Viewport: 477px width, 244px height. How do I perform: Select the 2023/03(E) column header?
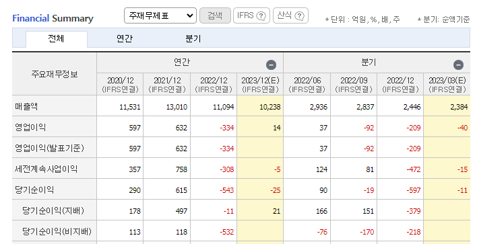(x=447, y=85)
